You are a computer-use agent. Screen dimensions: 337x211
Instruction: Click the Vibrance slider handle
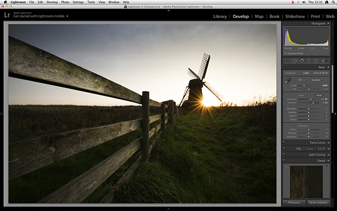click(x=308, y=133)
